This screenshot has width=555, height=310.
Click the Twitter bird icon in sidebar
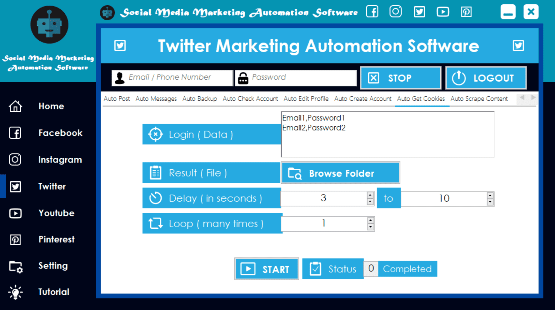[x=15, y=187]
